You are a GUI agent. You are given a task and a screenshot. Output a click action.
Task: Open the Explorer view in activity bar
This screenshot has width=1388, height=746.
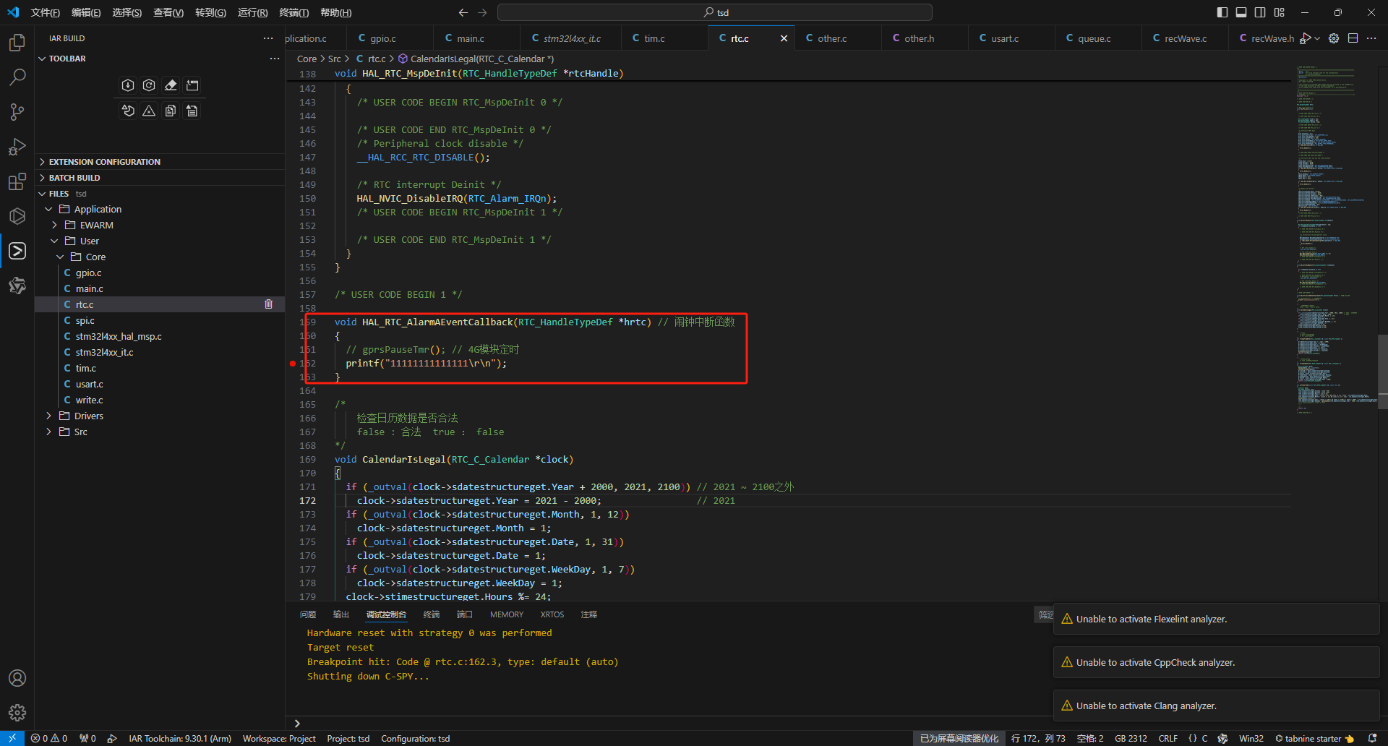coord(17,43)
